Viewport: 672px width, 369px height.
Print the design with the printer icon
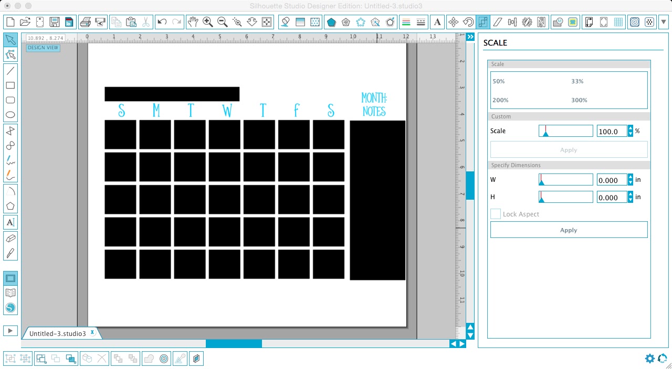86,22
